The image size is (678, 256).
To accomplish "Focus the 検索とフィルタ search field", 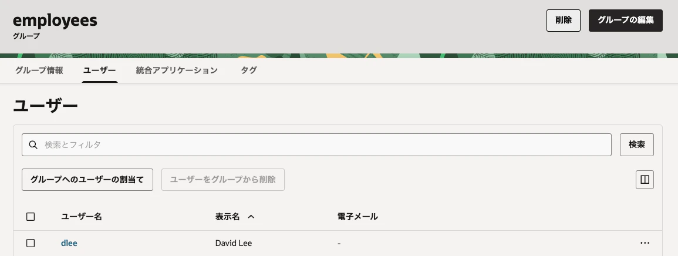I will point(316,144).
